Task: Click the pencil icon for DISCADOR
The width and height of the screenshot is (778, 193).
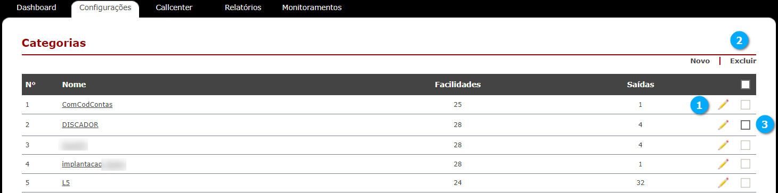Action: [x=723, y=125]
